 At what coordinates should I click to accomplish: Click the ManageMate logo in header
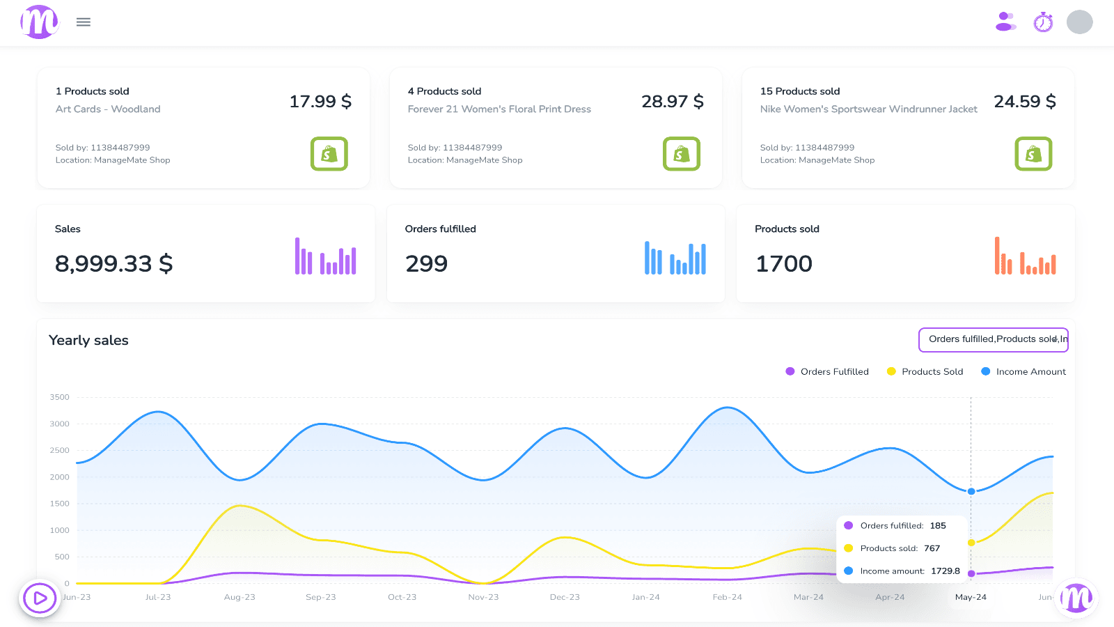point(40,22)
